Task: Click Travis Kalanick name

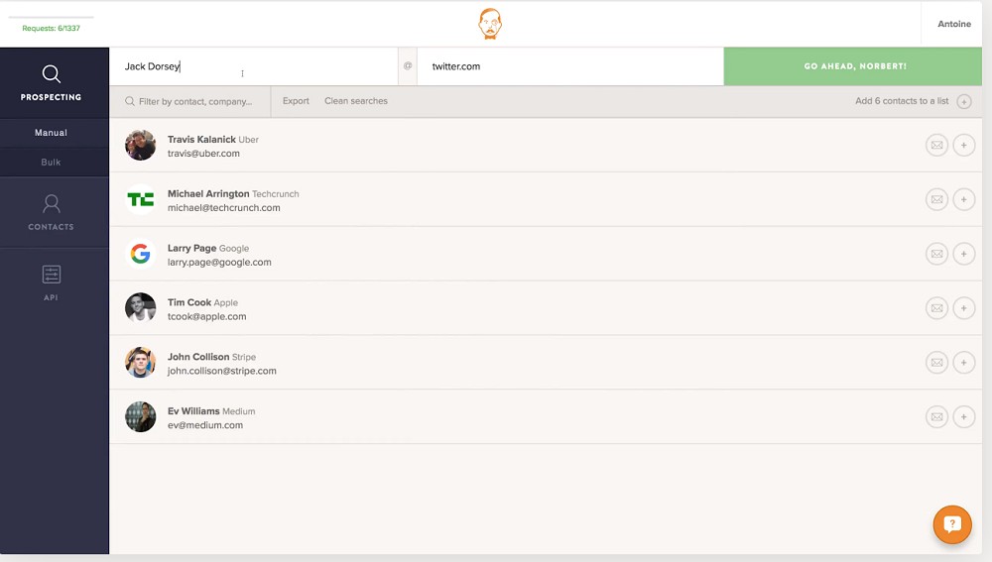Action: click(x=201, y=139)
